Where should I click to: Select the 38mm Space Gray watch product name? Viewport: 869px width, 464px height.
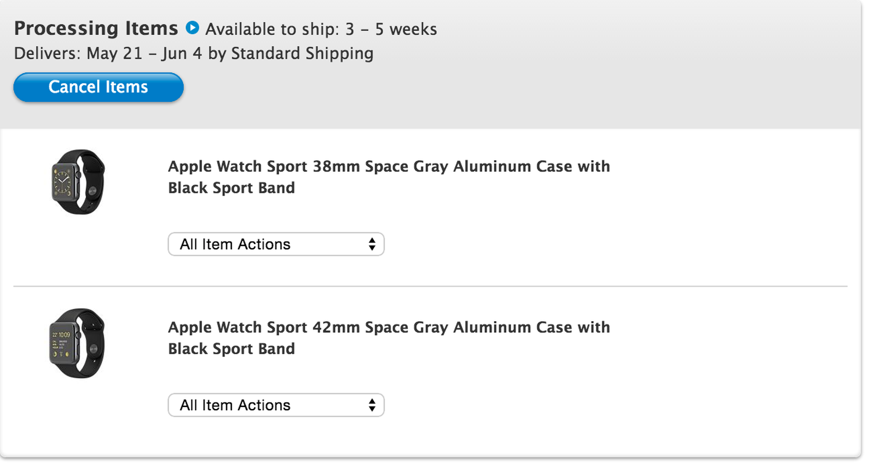389,166
